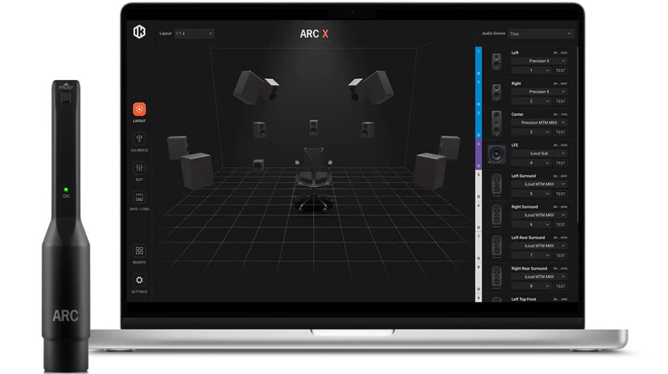The height and width of the screenshot is (374, 668).
Task: Toggle the circle marker on channel 5 strip
Action: click(x=478, y=197)
